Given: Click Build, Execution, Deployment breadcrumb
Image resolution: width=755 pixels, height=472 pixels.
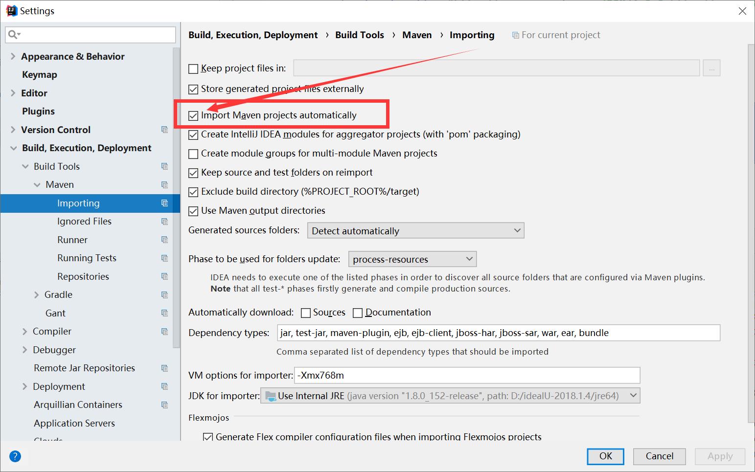Looking at the screenshot, I should click(253, 35).
